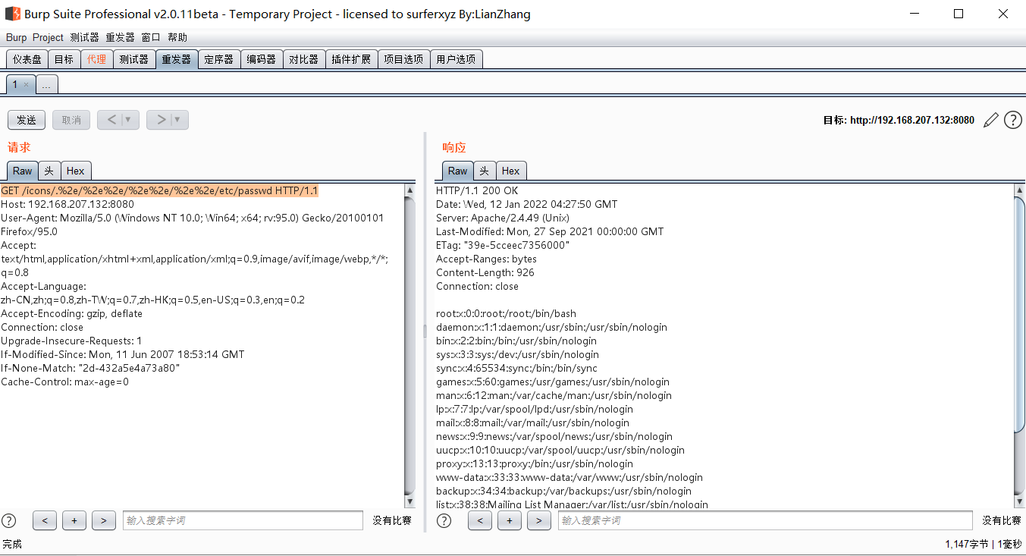Focus the request search input field

(x=243, y=520)
